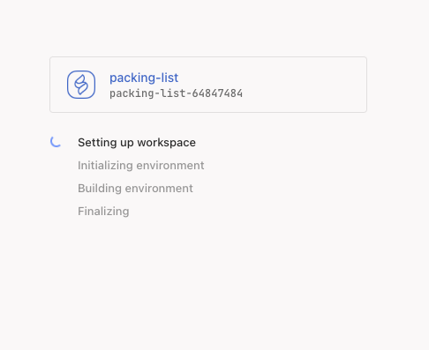The width and height of the screenshot is (429, 350).
Task: Select the bold active step label
Action: point(137,143)
